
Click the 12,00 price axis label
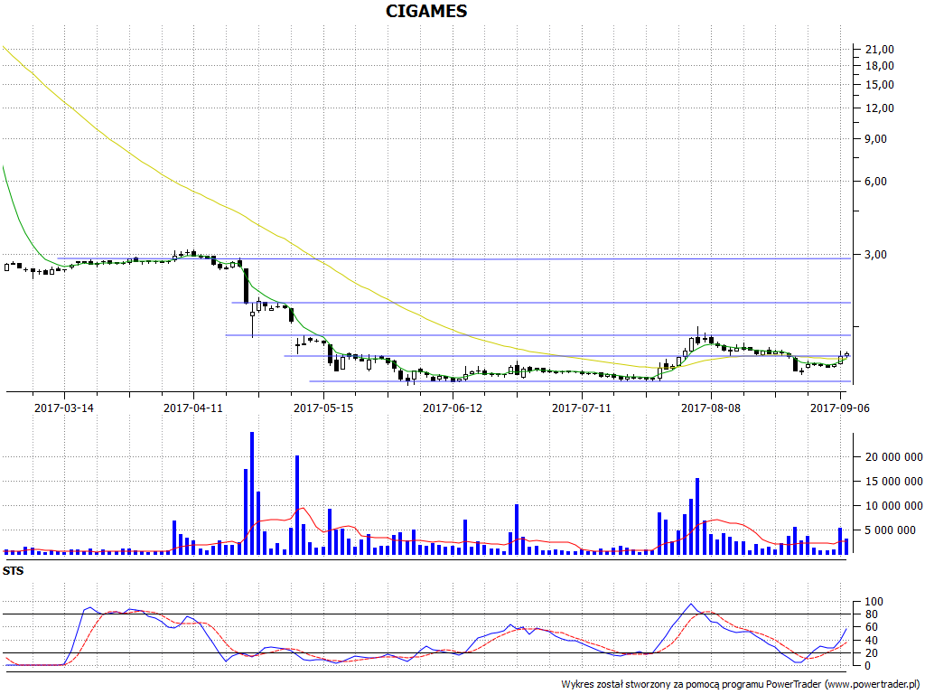pyautogui.click(x=880, y=108)
